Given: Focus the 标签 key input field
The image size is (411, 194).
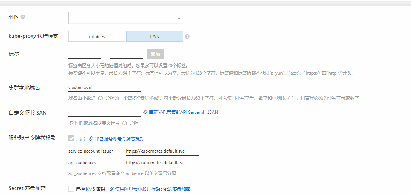Looking at the screenshot, I should pyautogui.click(x=85, y=54).
